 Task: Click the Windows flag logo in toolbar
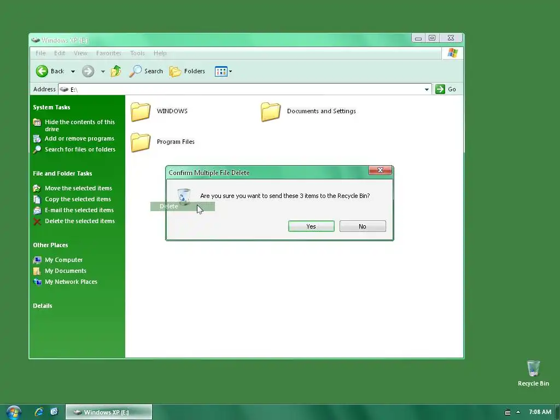point(452,53)
